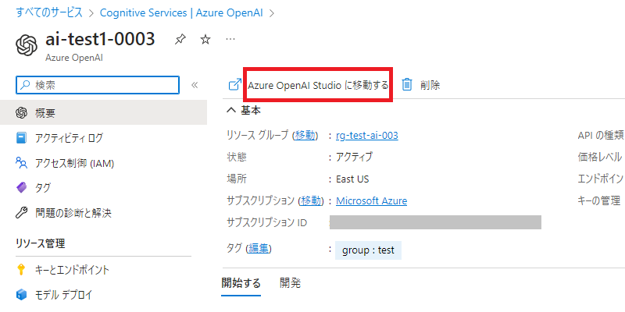
Task: Click the 検索 search input field
Action: click(x=98, y=85)
